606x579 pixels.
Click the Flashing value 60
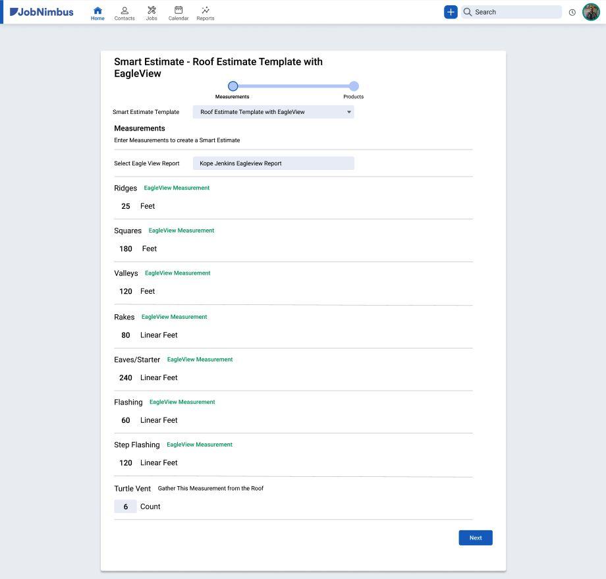(x=126, y=420)
